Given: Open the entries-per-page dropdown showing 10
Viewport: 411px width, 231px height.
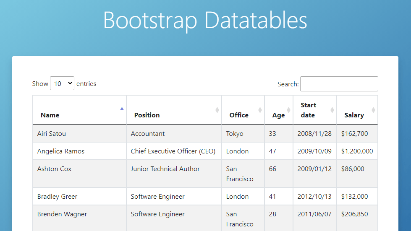Looking at the screenshot, I should 62,83.
